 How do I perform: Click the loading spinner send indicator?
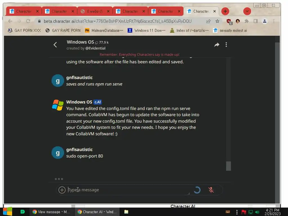tap(197, 190)
